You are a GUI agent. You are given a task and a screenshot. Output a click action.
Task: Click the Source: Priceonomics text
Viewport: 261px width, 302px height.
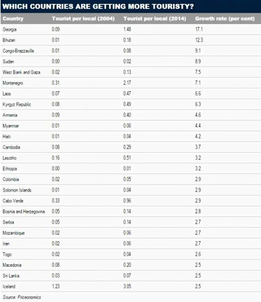click(x=22, y=297)
